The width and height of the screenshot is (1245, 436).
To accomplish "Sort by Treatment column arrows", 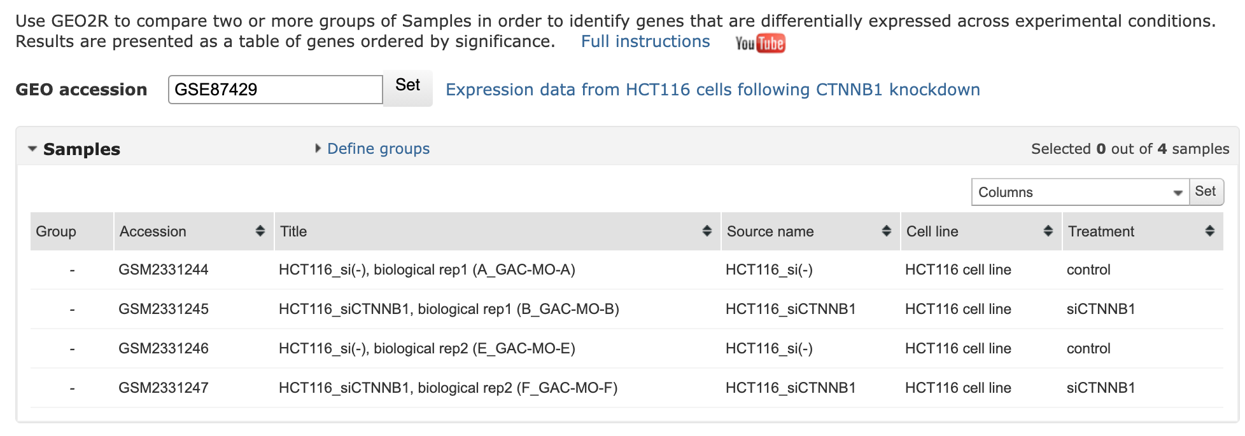I will click(x=1209, y=231).
